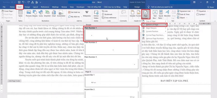The image size is (217, 98).
Task: Switch to the Home tab
Action: (12, 7)
